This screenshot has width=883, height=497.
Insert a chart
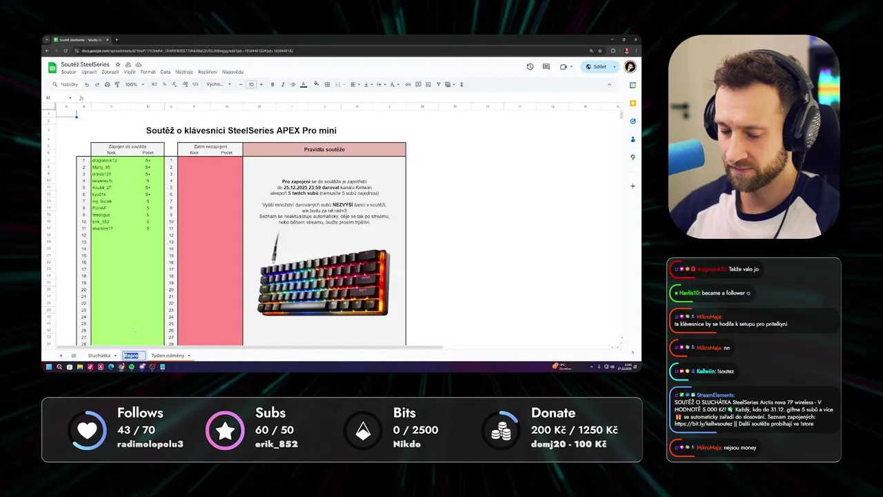[428, 84]
